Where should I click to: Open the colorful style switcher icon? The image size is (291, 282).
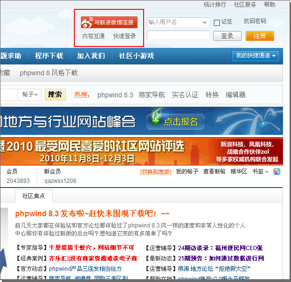(277, 172)
